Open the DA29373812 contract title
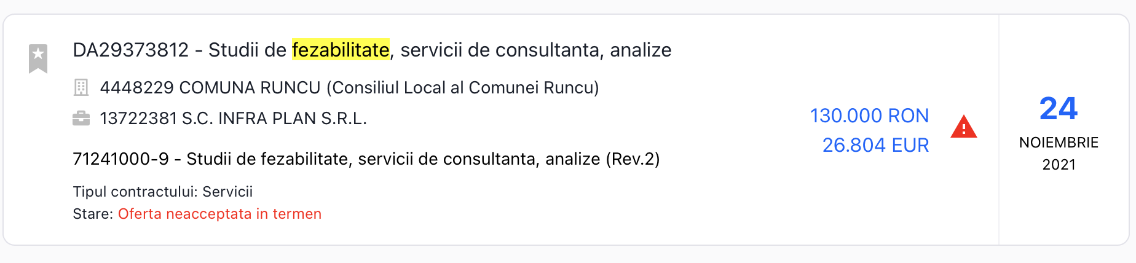The image size is (1136, 263). point(130,50)
